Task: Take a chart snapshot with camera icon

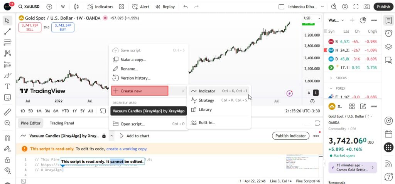Action: 366,7
